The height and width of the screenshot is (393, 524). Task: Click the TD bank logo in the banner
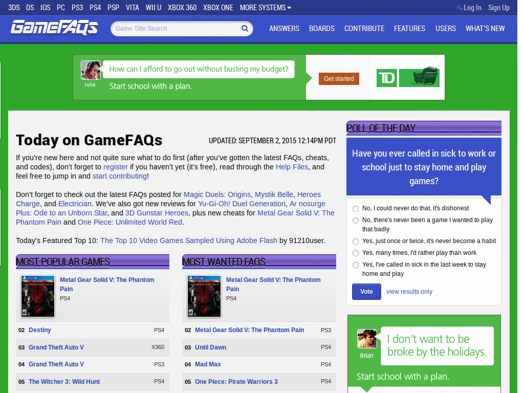pos(387,78)
